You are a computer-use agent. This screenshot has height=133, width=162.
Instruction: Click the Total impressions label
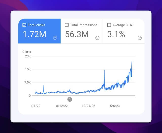click(x=84, y=25)
